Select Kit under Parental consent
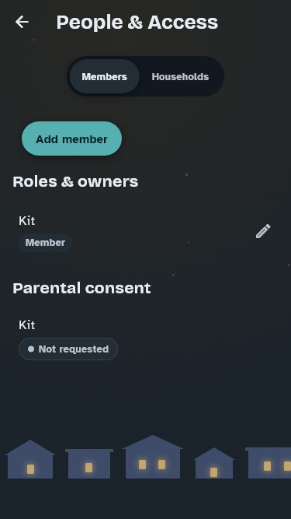 pos(26,325)
